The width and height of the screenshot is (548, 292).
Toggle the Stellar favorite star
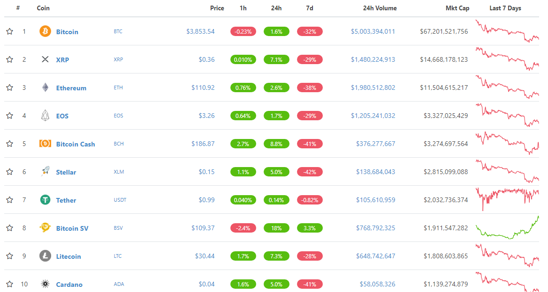tap(10, 171)
